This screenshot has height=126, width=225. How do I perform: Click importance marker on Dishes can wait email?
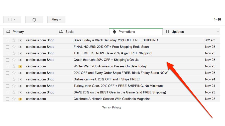pyautogui.click(x=20, y=79)
